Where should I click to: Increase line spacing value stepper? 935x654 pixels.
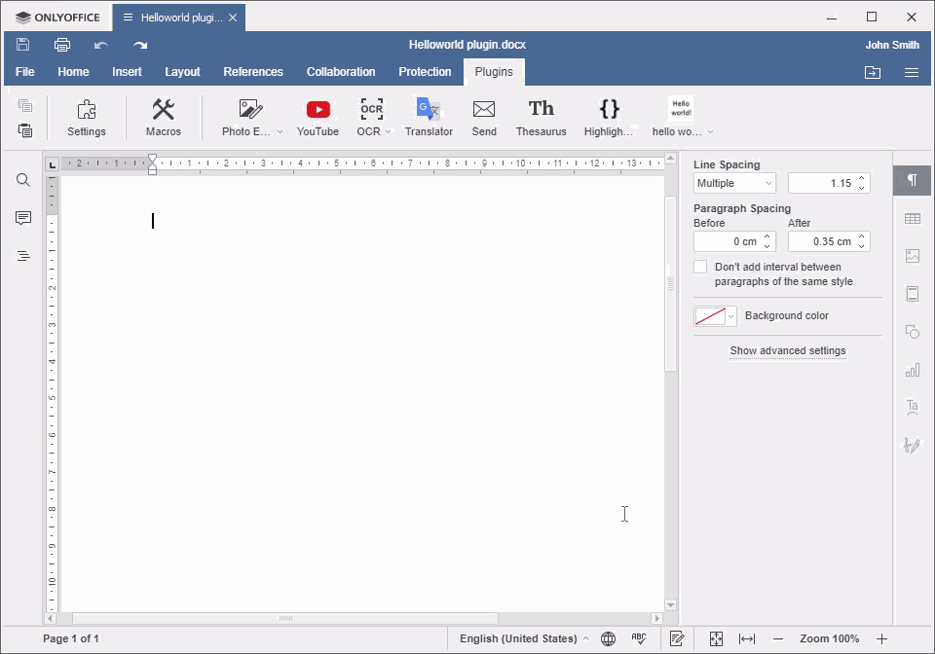point(862,178)
